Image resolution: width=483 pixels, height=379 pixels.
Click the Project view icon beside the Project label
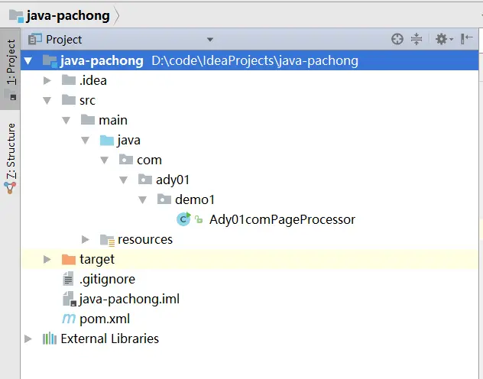tap(35, 39)
